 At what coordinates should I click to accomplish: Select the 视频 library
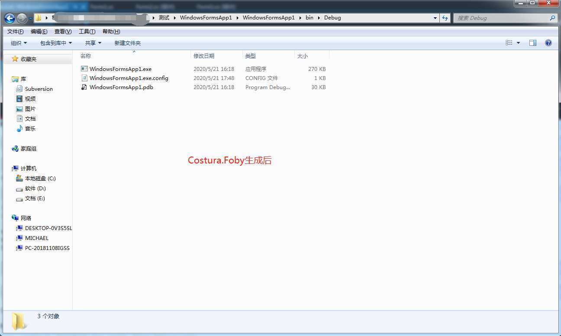click(x=30, y=99)
